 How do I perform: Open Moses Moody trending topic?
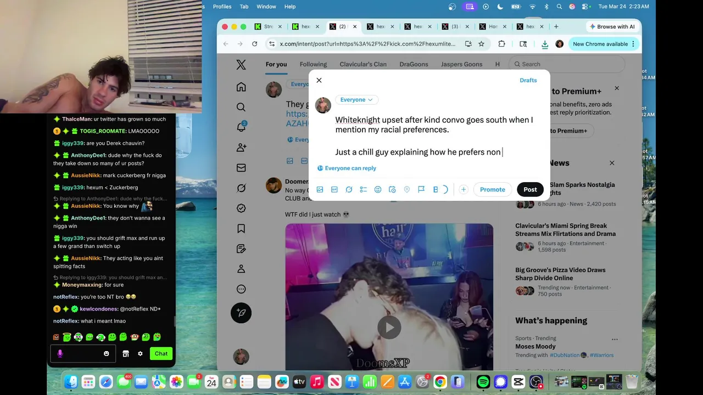coord(535,346)
